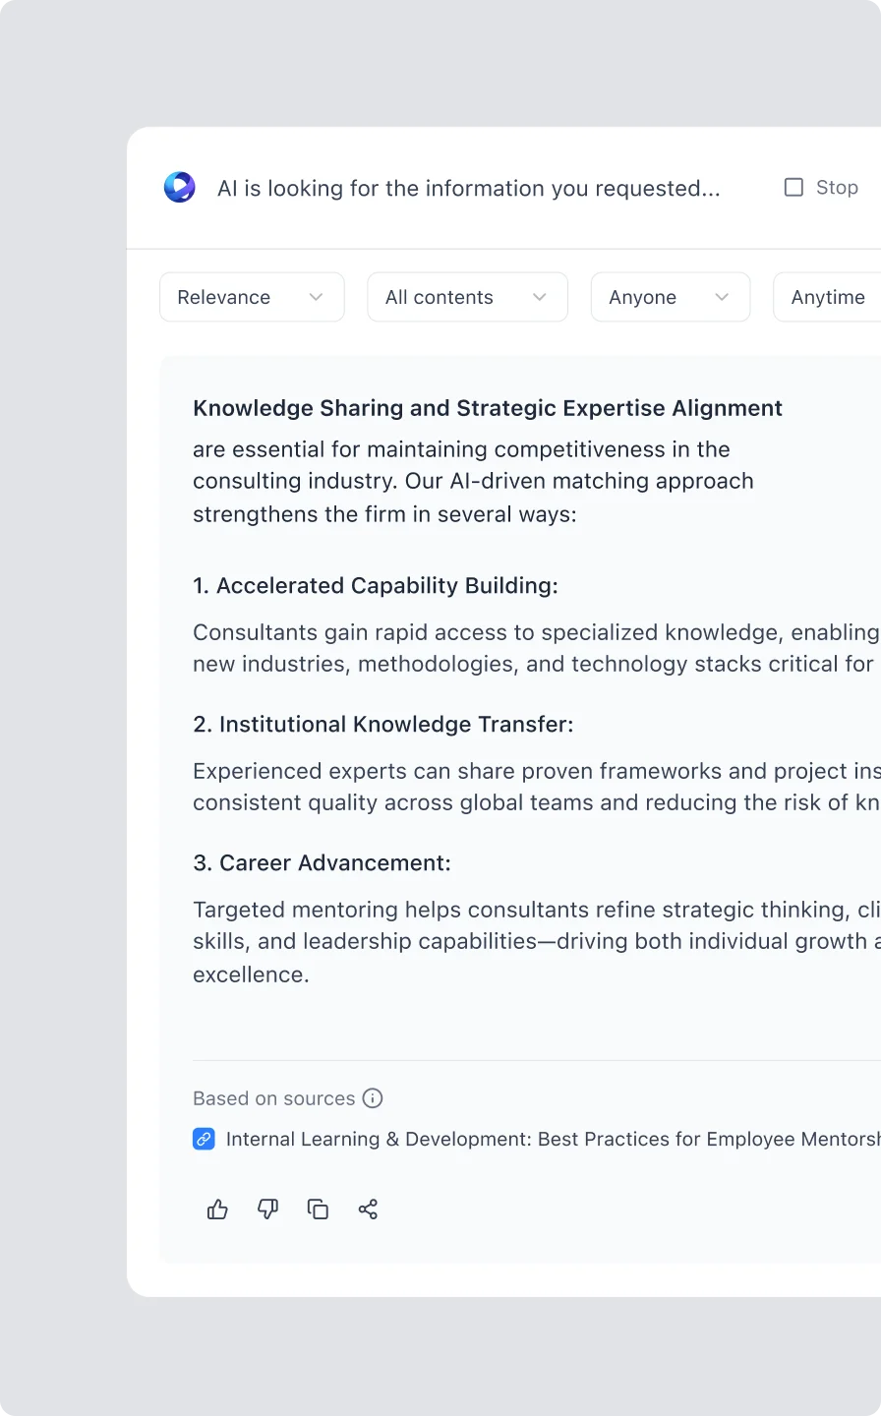Click the Institutional Knowledge Transfer heading
This screenshot has height=1416, width=881.
tap(383, 724)
